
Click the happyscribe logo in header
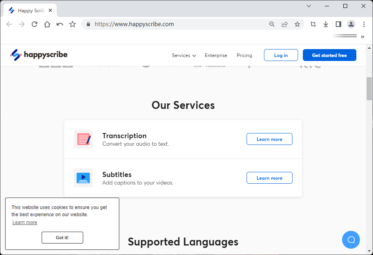click(x=38, y=55)
